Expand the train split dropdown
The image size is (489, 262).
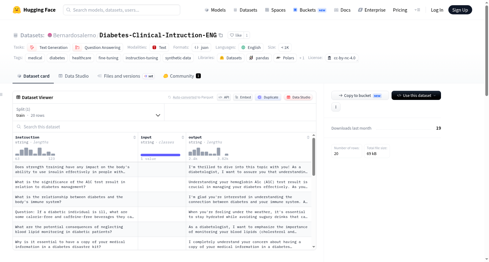point(88,112)
